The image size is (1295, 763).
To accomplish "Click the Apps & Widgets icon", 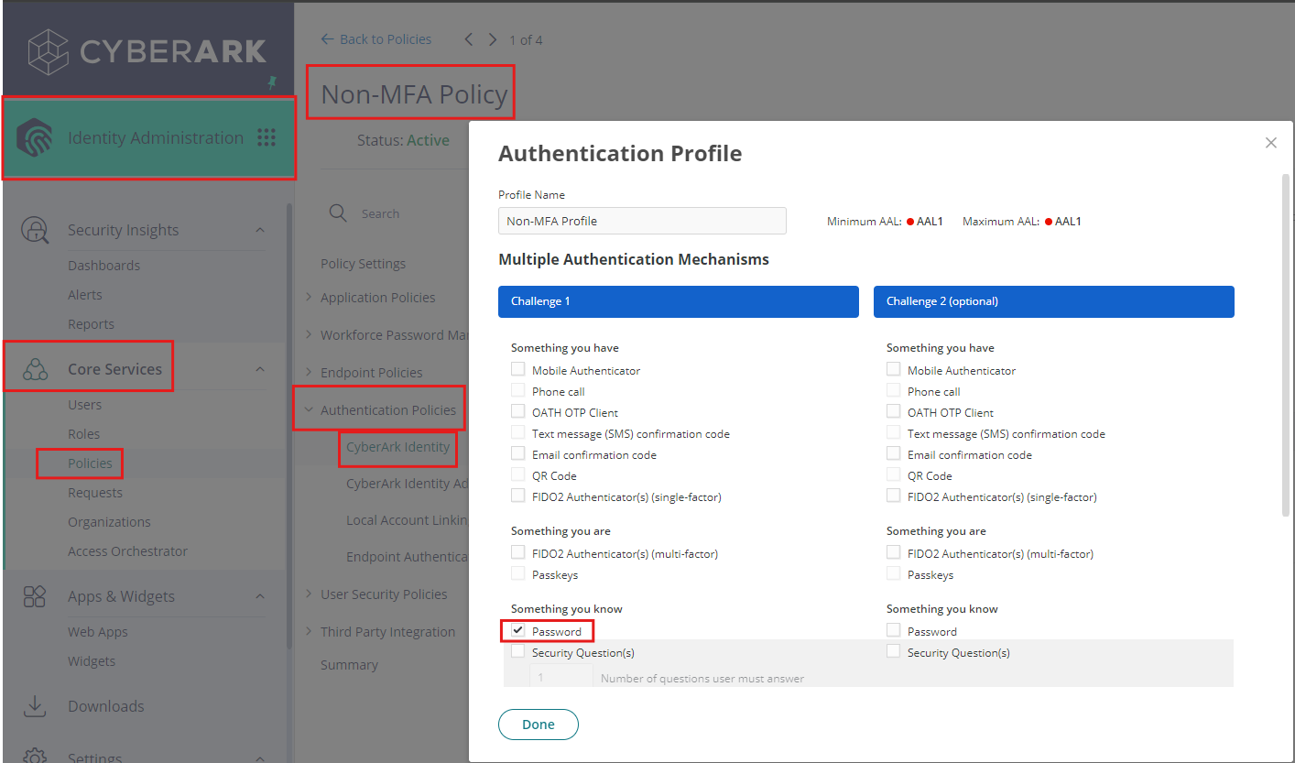I will (x=34, y=596).
